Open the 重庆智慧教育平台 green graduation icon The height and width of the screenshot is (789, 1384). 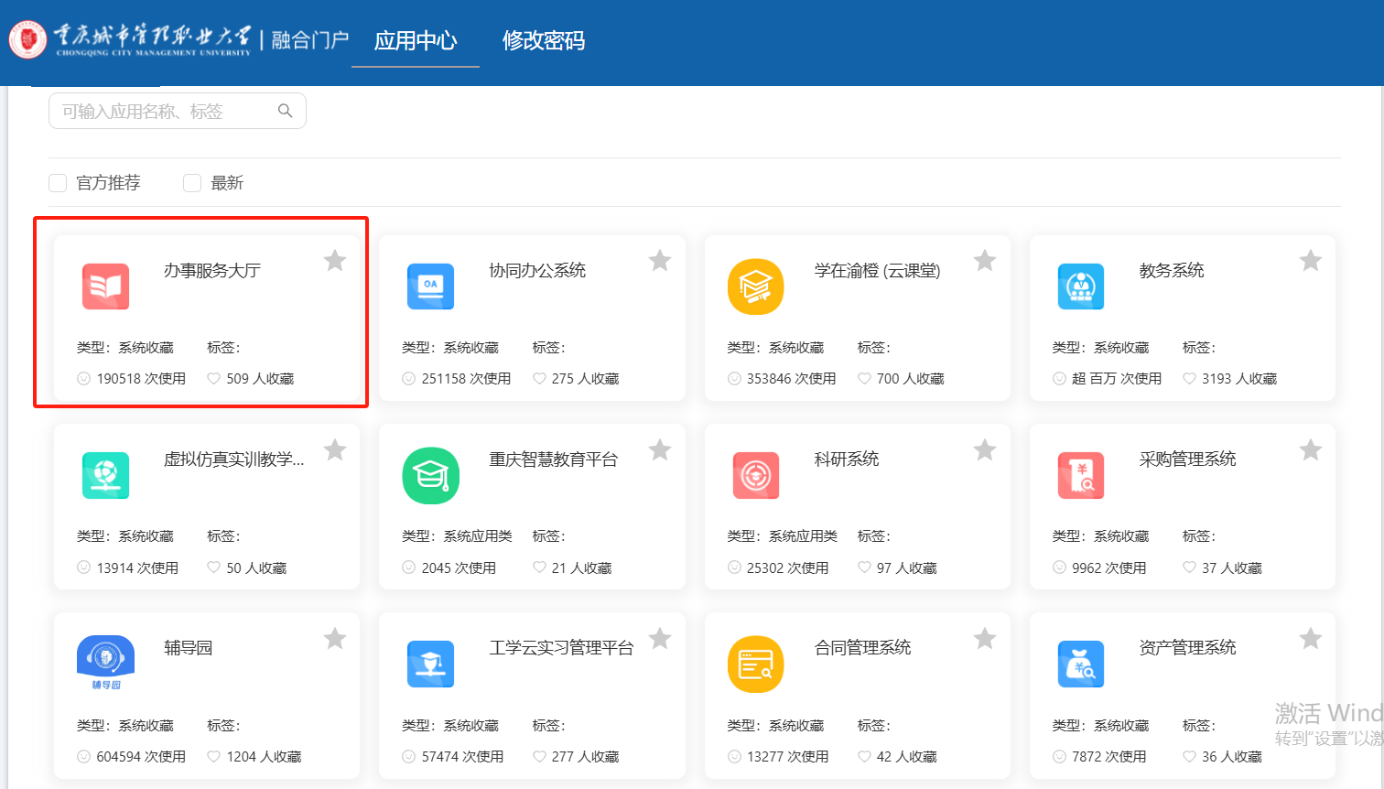(430, 476)
